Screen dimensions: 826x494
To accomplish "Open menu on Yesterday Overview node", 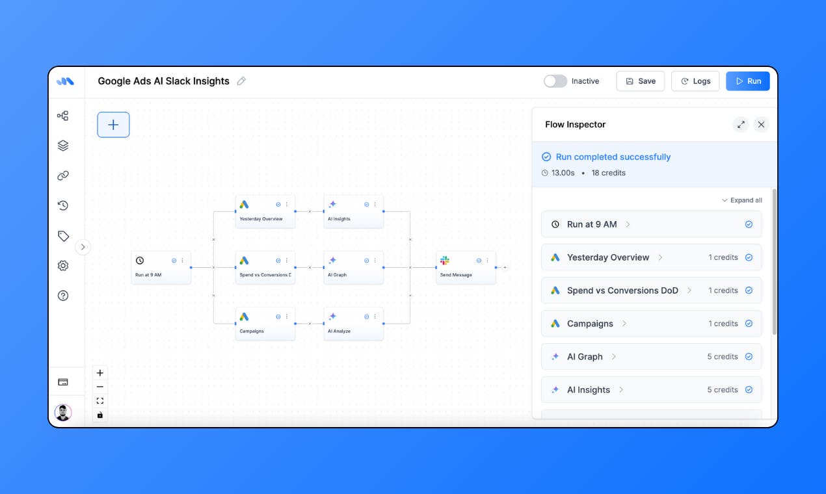I will [286, 204].
